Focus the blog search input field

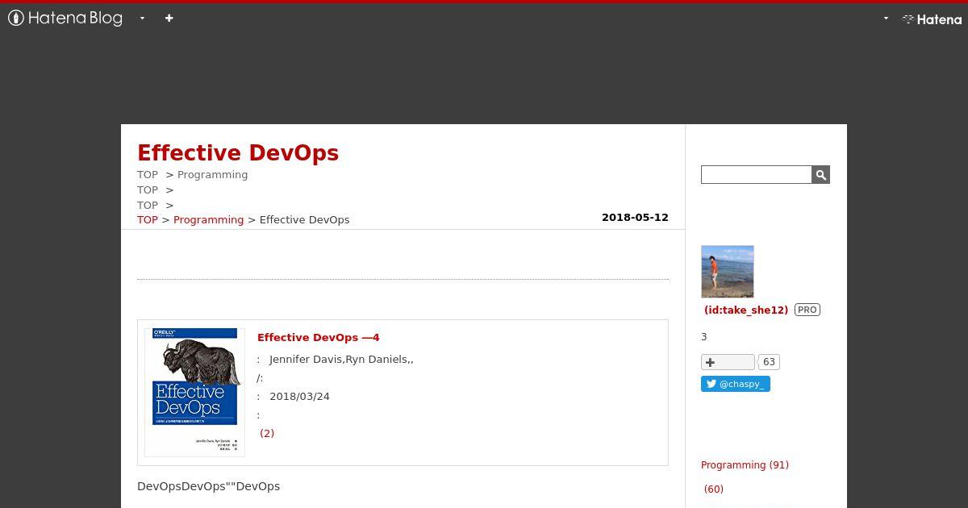tap(756, 174)
